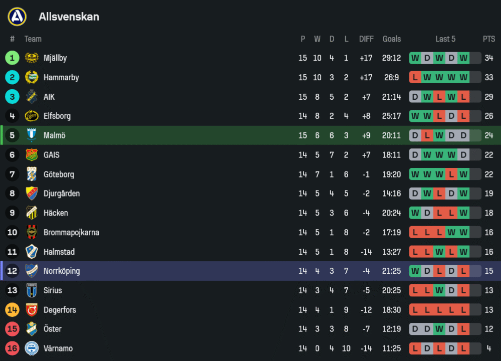
Task: Click the Djurgården club crest
Action: point(32,194)
